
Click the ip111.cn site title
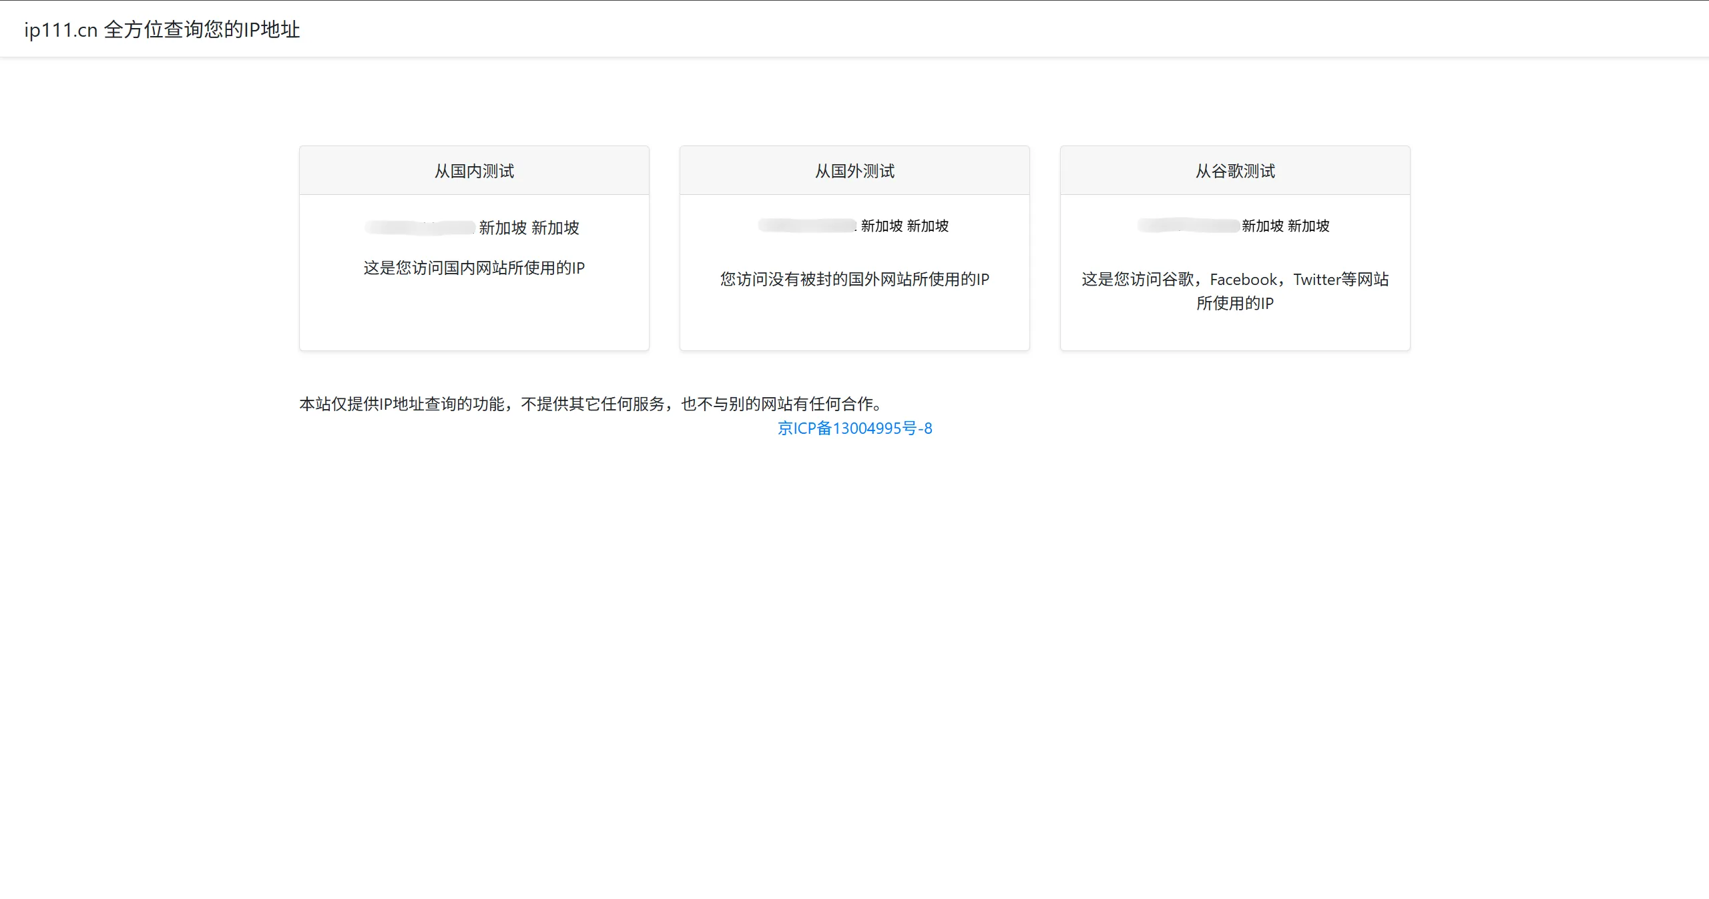click(x=160, y=29)
